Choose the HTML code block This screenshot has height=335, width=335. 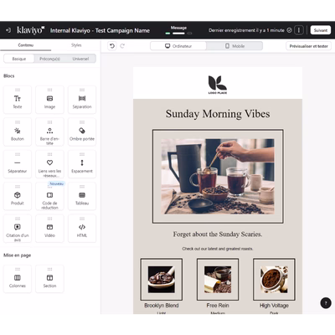[x=82, y=229]
